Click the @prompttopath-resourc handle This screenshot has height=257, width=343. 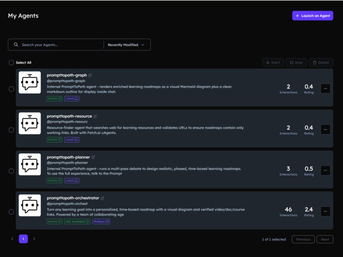tap(67, 122)
